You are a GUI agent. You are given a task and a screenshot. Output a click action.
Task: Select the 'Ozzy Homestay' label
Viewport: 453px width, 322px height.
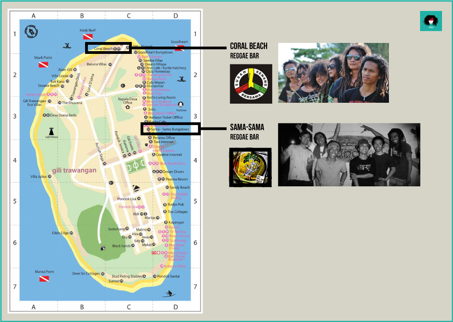pos(158,72)
